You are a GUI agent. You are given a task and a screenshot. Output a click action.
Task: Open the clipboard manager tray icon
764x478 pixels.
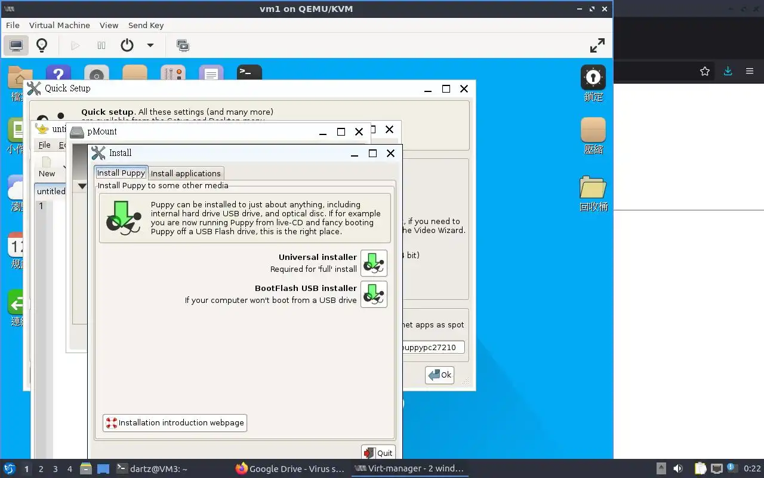[701, 469]
